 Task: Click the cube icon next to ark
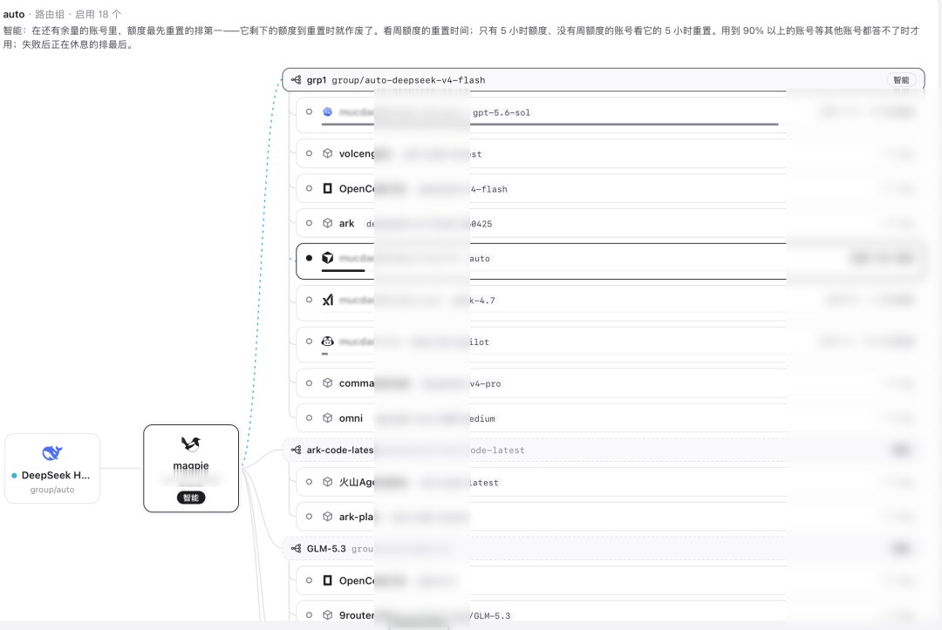tap(327, 223)
